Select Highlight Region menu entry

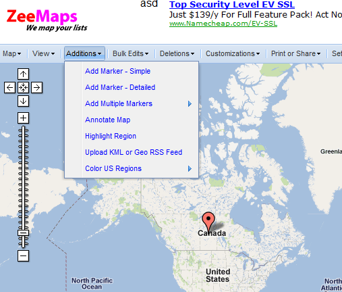coord(111,136)
